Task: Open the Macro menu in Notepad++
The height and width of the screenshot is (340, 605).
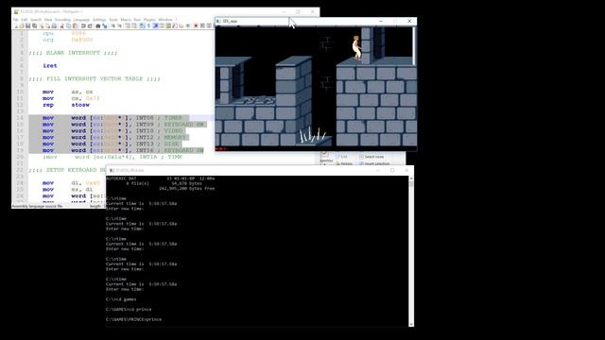Action: [x=126, y=20]
